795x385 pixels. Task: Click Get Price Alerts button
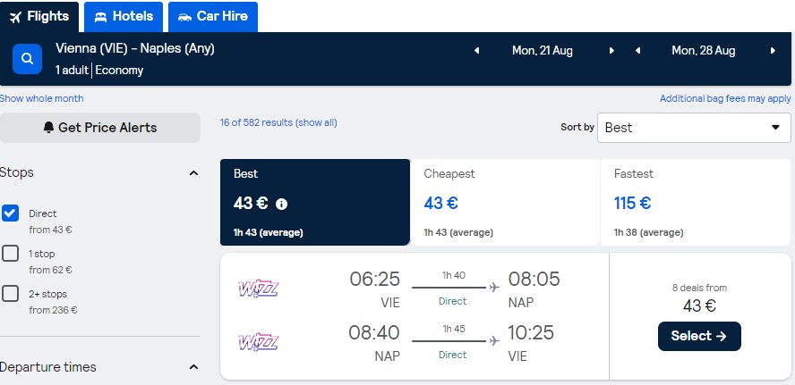click(x=100, y=128)
